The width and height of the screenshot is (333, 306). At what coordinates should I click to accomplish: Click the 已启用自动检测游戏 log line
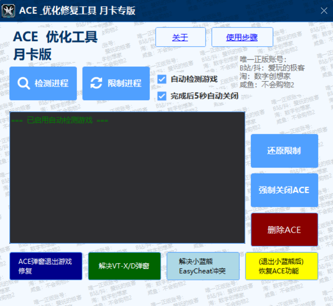pyautogui.click(x=60, y=120)
